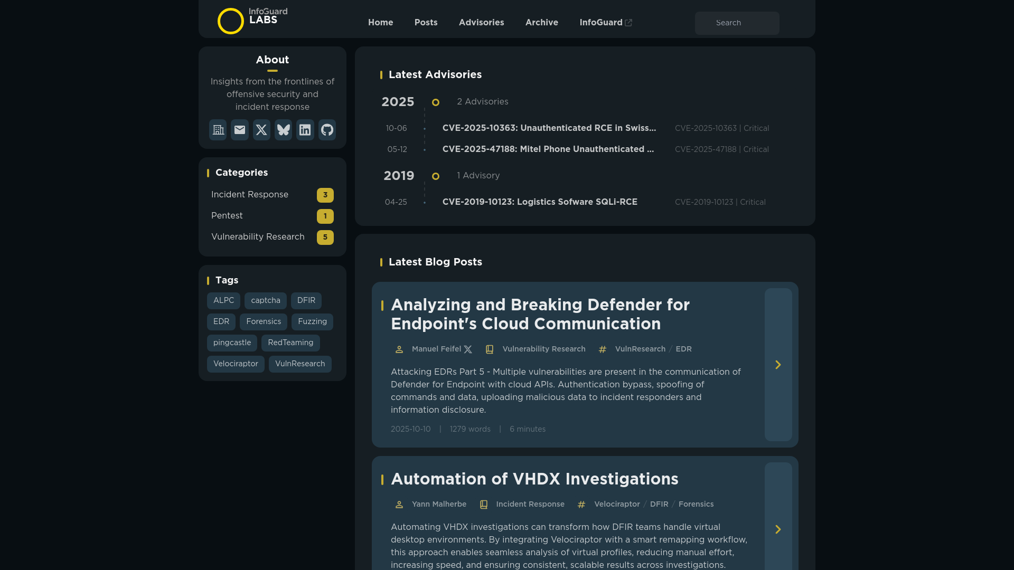This screenshot has width=1014, height=570.
Task: Click the date 2025-10-10 on Defender post
Action: (x=410, y=430)
